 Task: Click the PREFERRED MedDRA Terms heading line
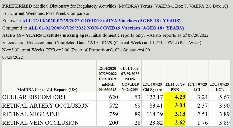point(115,6)
